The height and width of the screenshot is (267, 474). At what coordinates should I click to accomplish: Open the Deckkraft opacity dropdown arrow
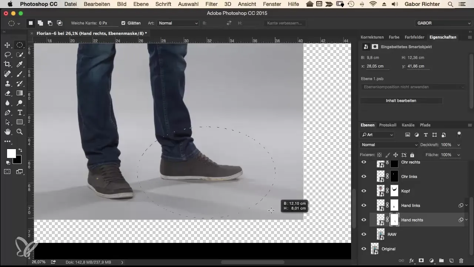[459, 145]
